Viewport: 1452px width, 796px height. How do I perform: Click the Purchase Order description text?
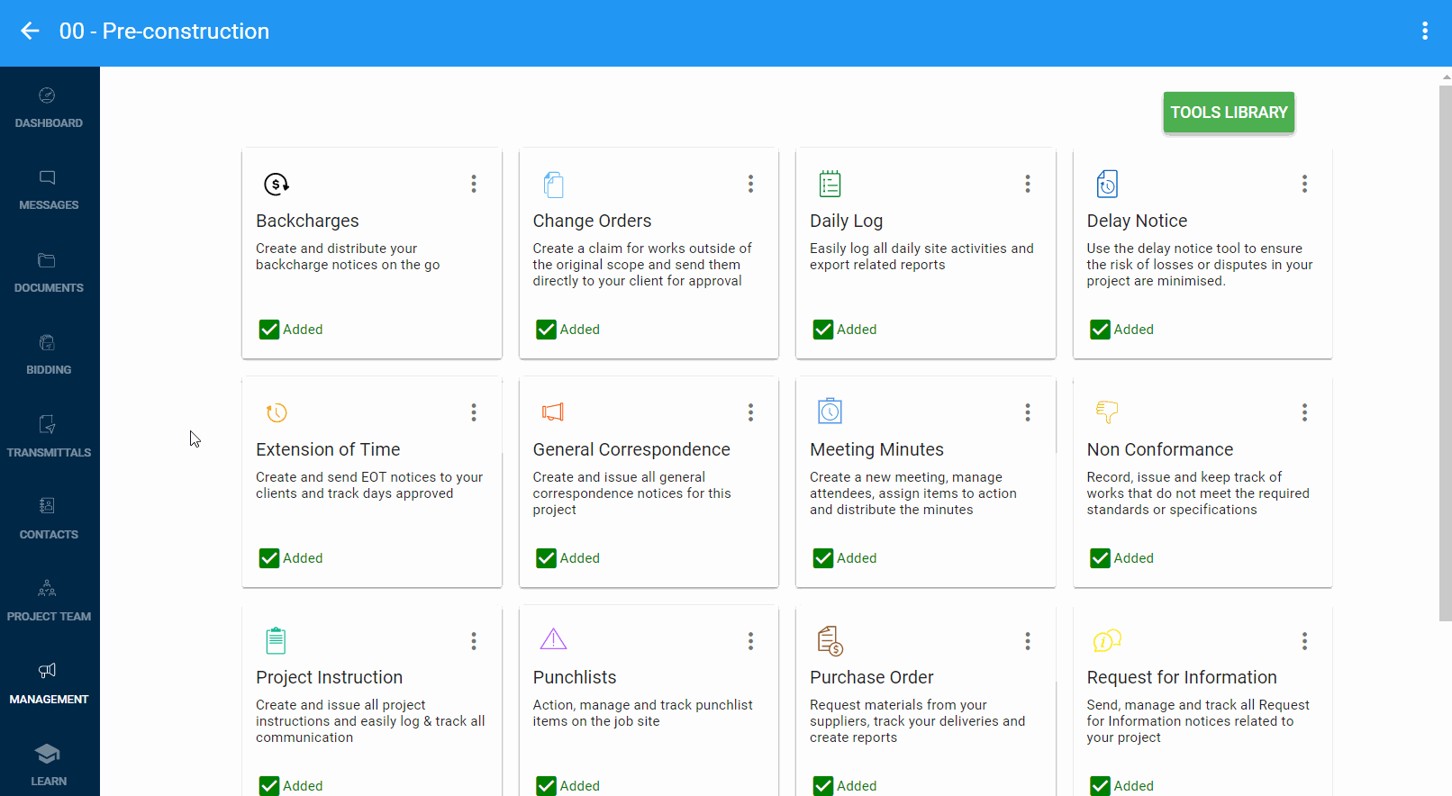tap(917, 721)
